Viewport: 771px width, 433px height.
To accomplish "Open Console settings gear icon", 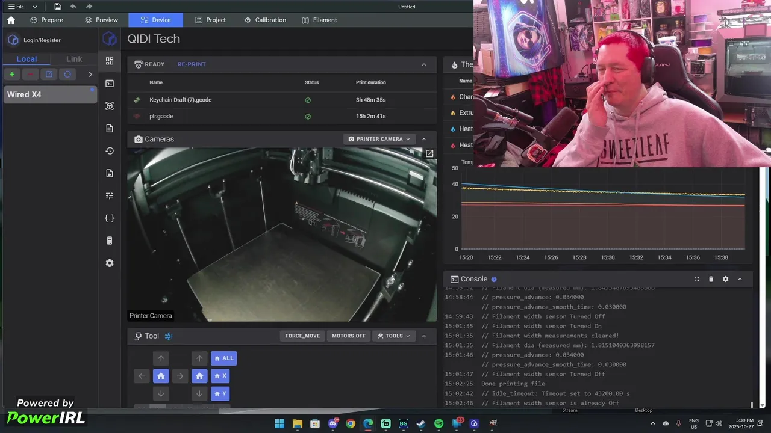I will point(725,279).
